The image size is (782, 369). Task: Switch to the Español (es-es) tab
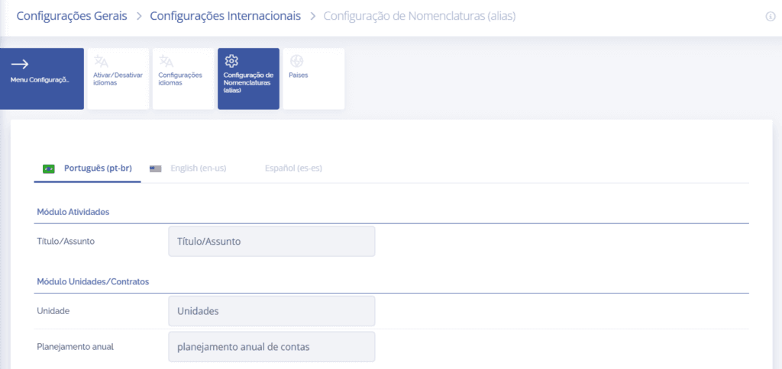pyautogui.click(x=293, y=168)
